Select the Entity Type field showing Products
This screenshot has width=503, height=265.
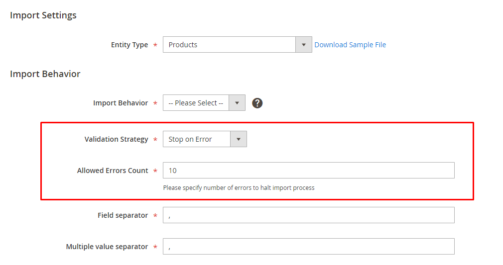click(229, 45)
